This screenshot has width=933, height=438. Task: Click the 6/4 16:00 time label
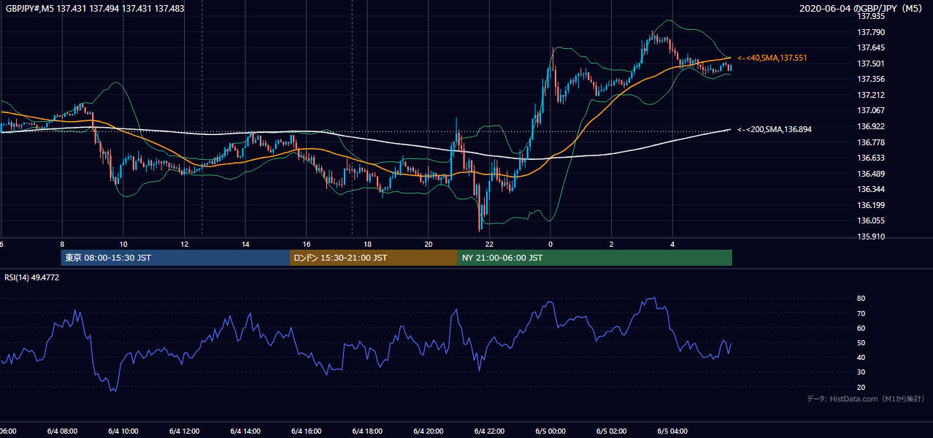pos(307,431)
